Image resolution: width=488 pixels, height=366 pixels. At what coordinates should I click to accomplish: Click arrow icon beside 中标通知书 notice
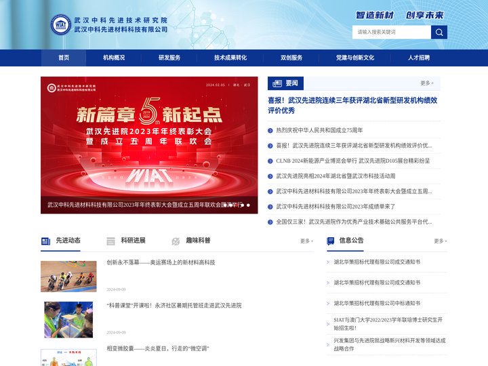[328, 303]
